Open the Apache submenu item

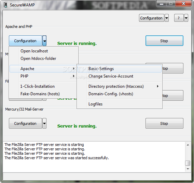(43, 69)
